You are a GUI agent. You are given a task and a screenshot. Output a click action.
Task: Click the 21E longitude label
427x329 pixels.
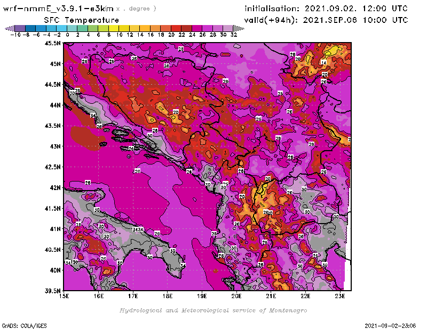click(x=271, y=296)
